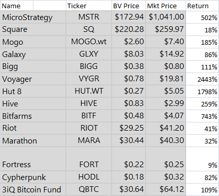The width and height of the screenshot is (219, 196).
Task: Click the Galaxy name cell
Action: coord(33,54)
